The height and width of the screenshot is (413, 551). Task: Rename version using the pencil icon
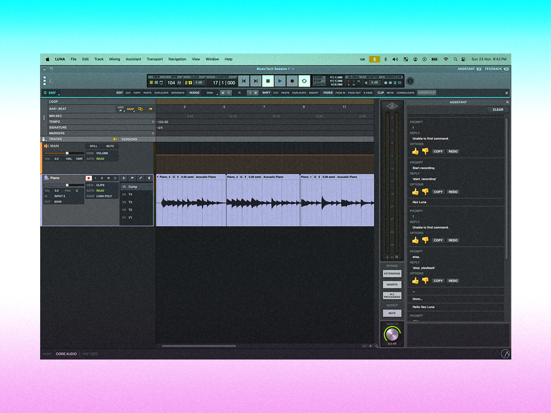[x=141, y=178]
